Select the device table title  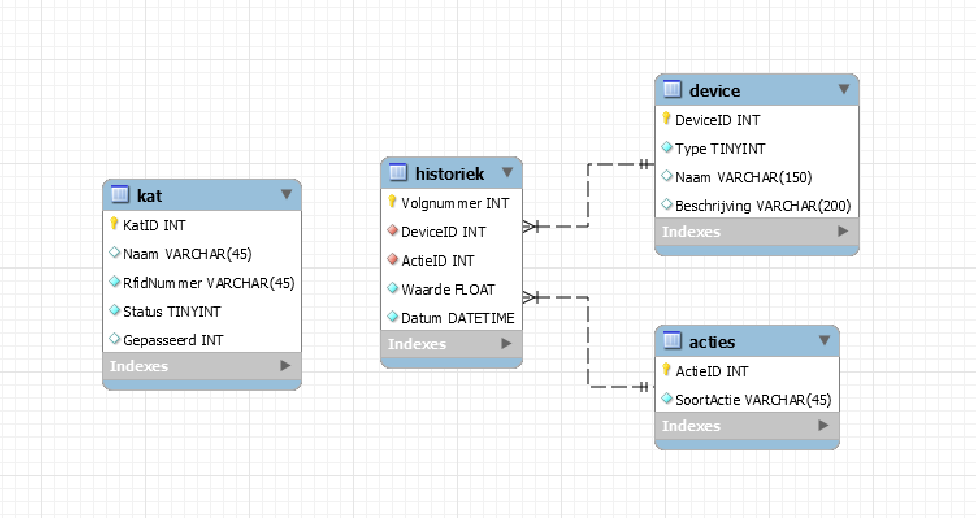(715, 90)
